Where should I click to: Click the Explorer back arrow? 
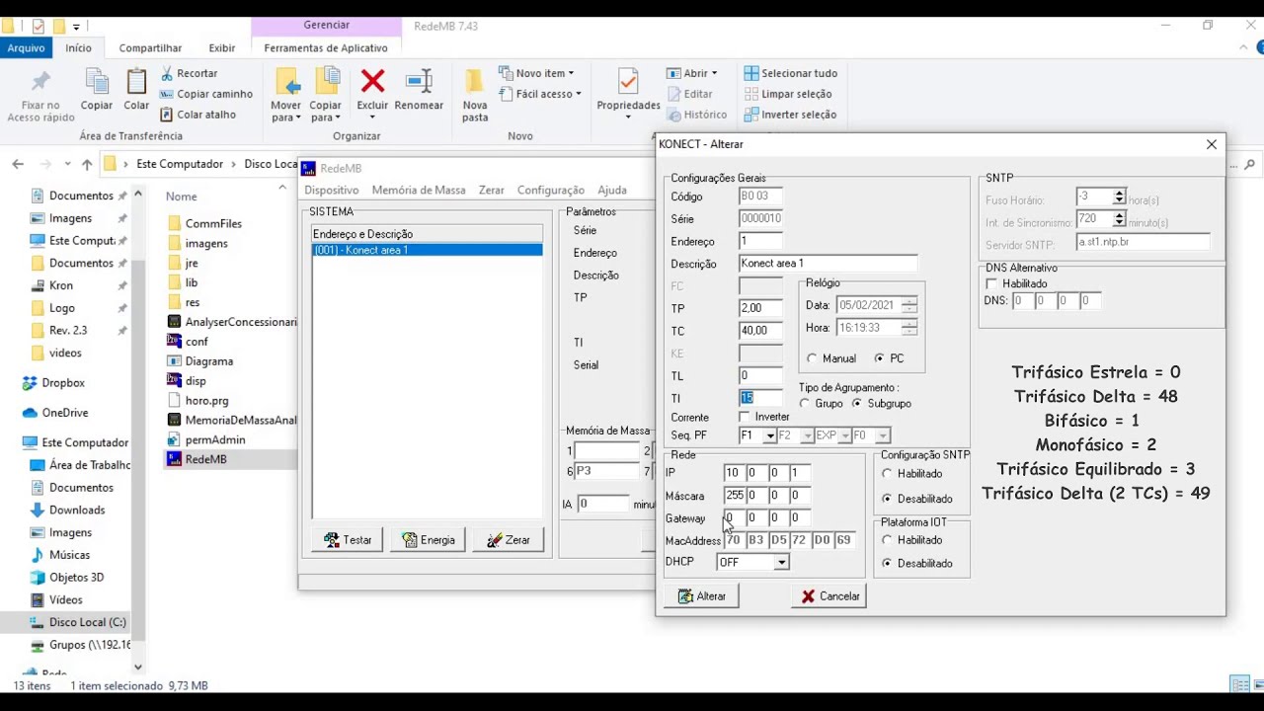[18, 164]
